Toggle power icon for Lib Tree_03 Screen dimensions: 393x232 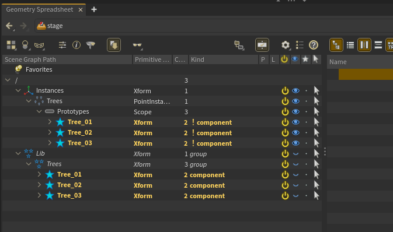click(x=285, y=196)
